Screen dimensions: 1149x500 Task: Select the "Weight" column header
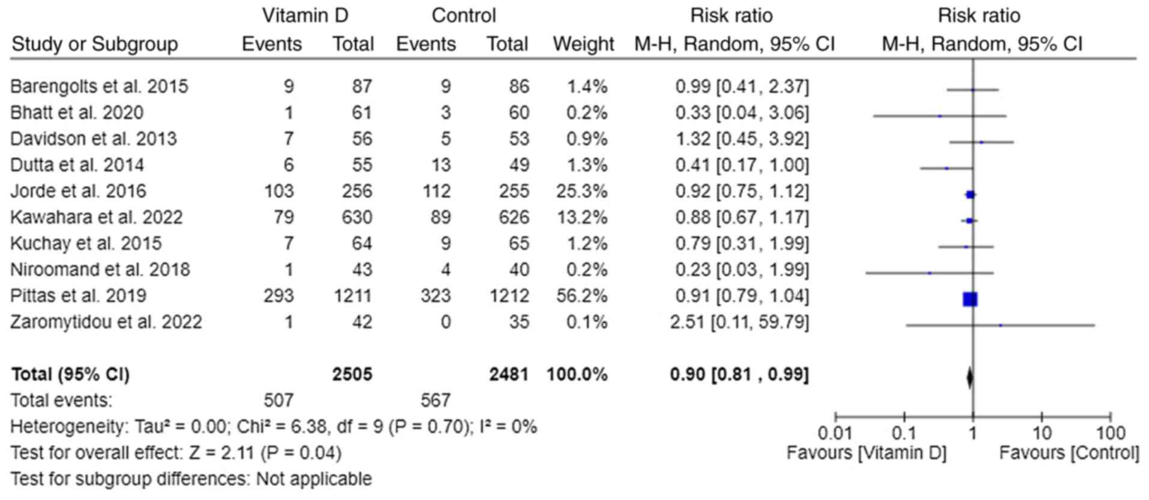click(x=583, y=44)
